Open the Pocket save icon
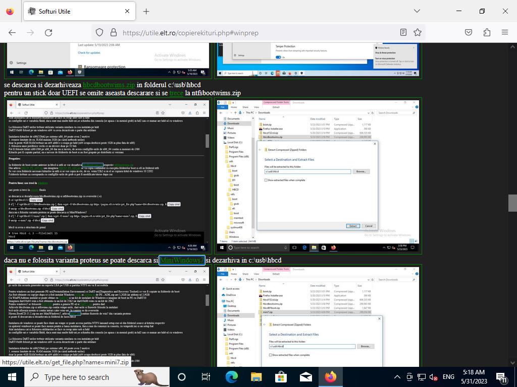The height and width of the screenshot is (387, 517). [x=469, y=33]
